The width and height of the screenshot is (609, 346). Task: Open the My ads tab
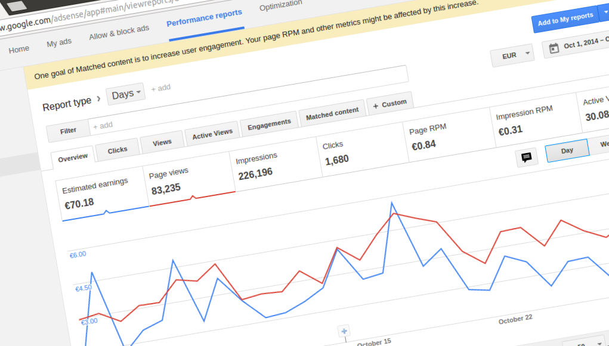pyautogui.click(x=59, y=42)
